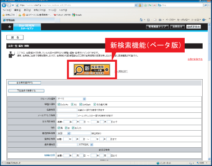Click the browser back arrow button
The height and width of the screenshot is (166, 212).
click(x=4, y=5)
